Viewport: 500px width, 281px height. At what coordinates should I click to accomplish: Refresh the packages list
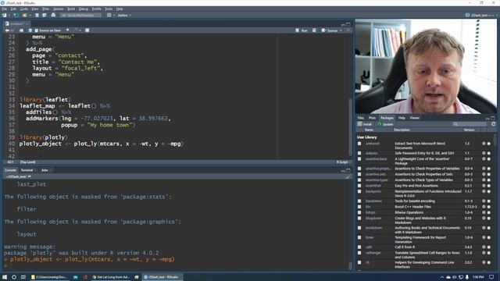pos(493,124)
